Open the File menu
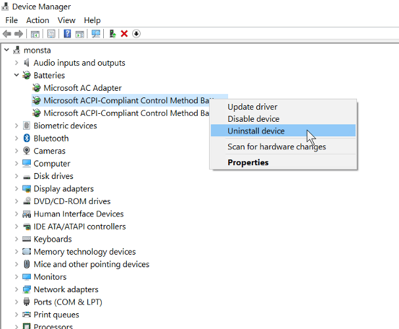This screenshot has height=329, width=399. coord(12,20)
